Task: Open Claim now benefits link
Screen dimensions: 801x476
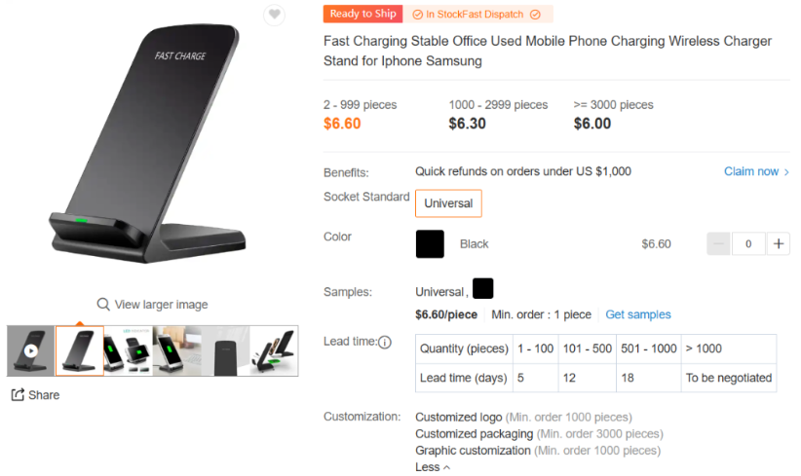Action: (x=756, y=171)
